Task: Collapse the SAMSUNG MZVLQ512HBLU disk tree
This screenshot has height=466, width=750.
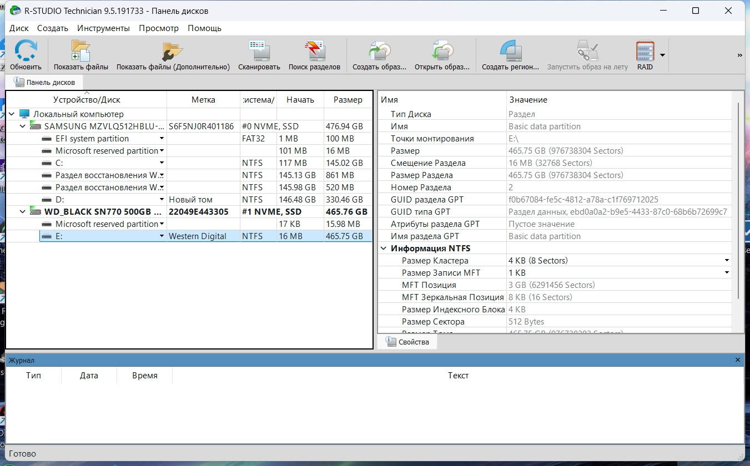Action: 23,126
